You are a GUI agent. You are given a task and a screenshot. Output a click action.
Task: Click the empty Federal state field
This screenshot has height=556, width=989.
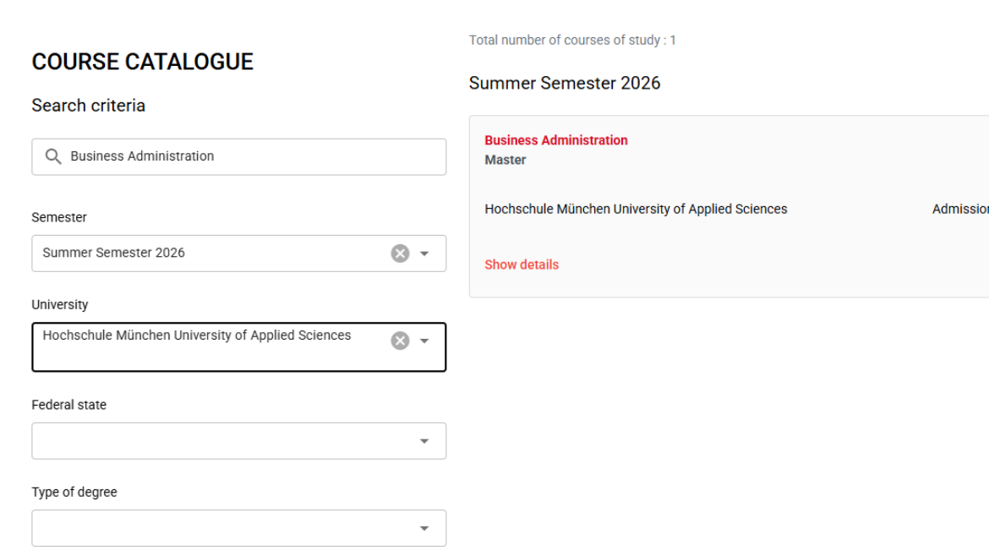[x=220, y=441]
